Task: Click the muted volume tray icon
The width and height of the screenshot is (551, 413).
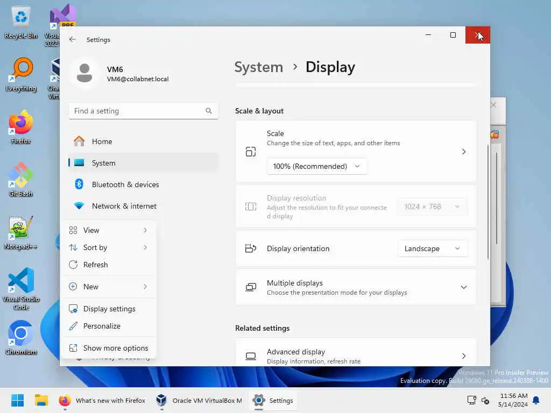Action: point(485,400)
